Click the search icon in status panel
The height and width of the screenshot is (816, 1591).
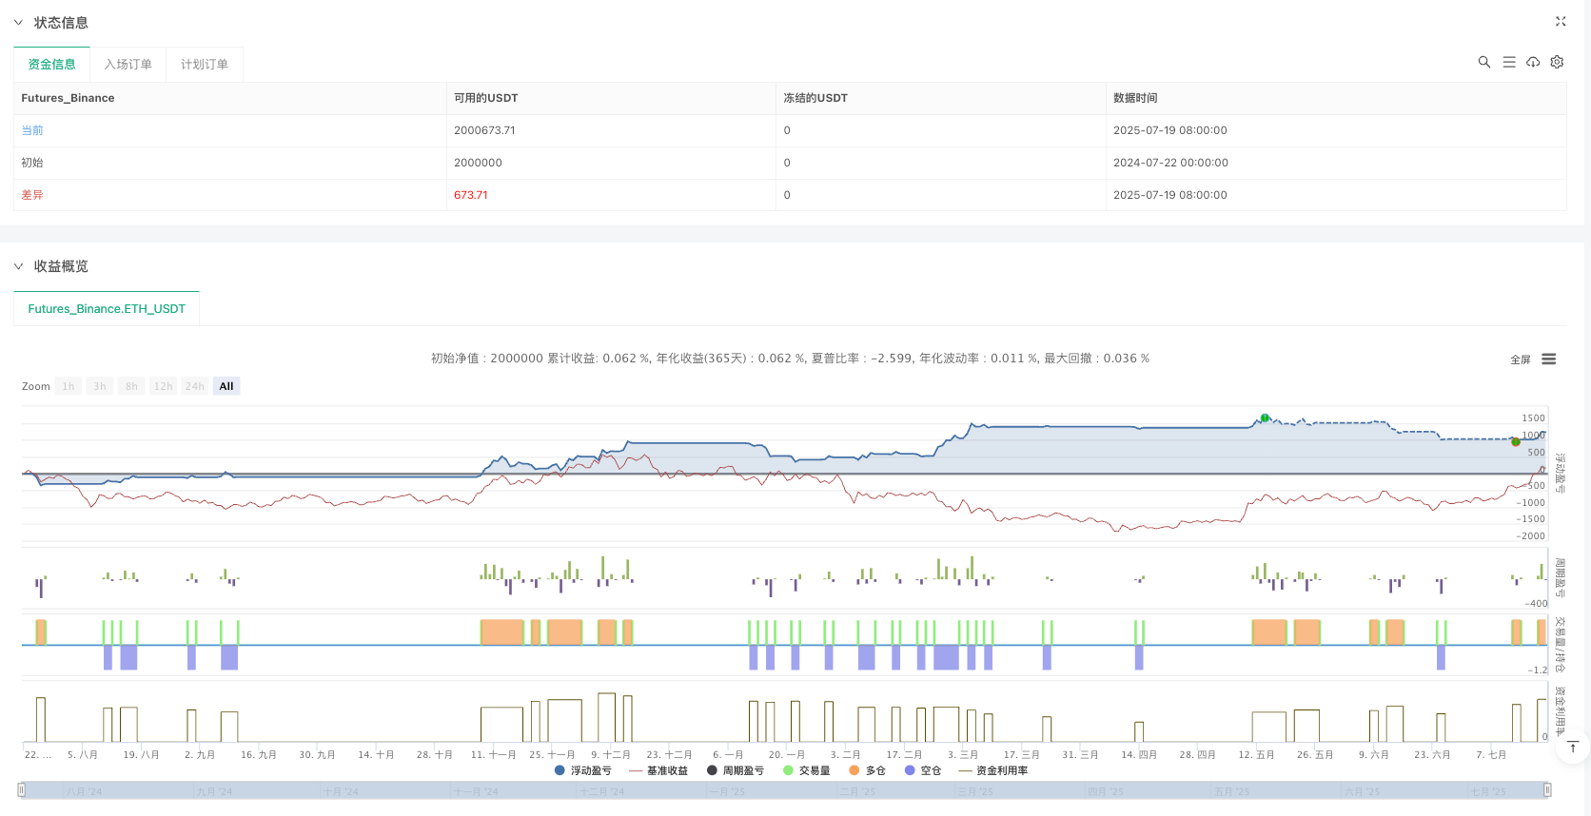[1483, 62]
